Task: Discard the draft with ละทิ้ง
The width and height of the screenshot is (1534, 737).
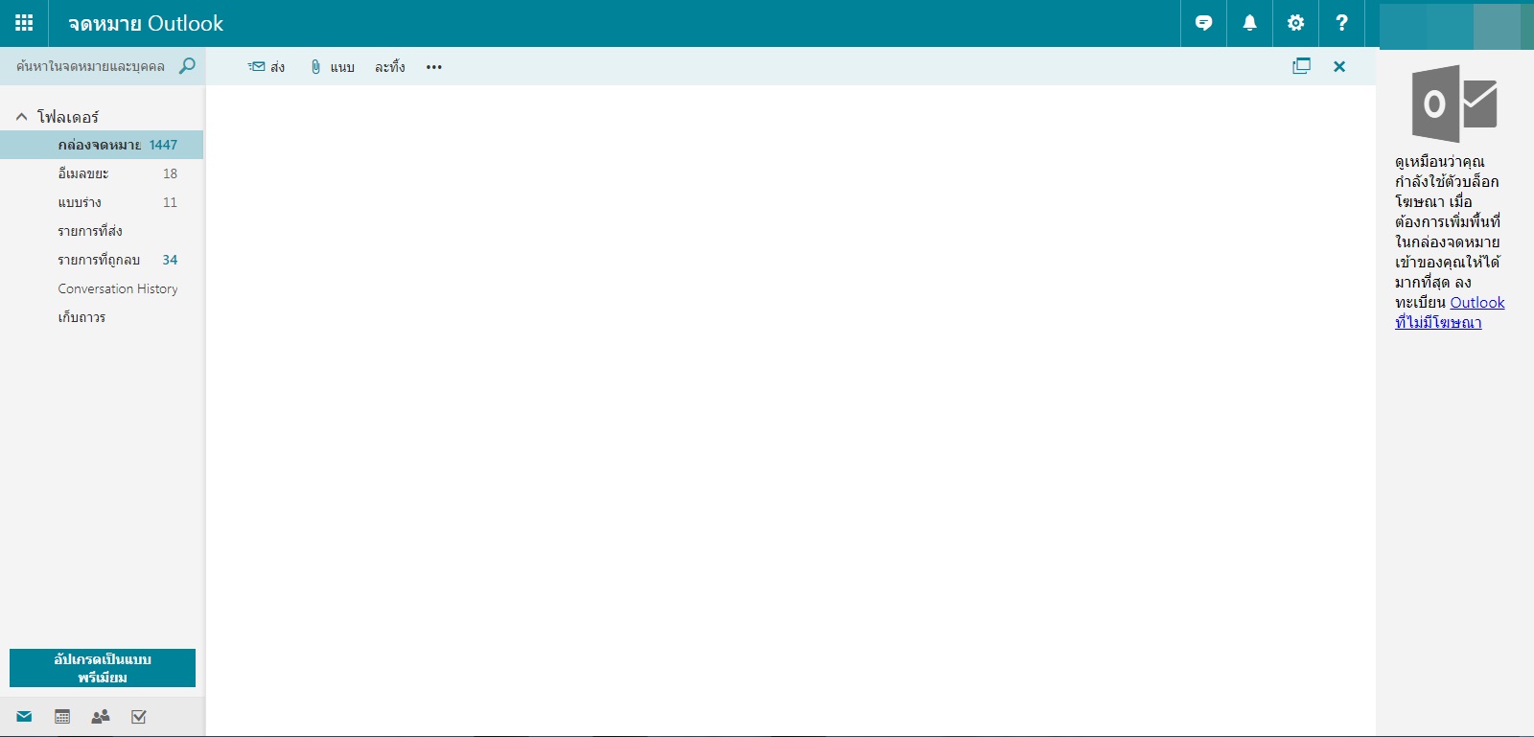Action: [390, 67]
